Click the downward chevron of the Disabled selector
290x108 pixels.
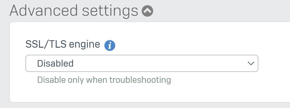pyautogui.click(x=251, y=63)
